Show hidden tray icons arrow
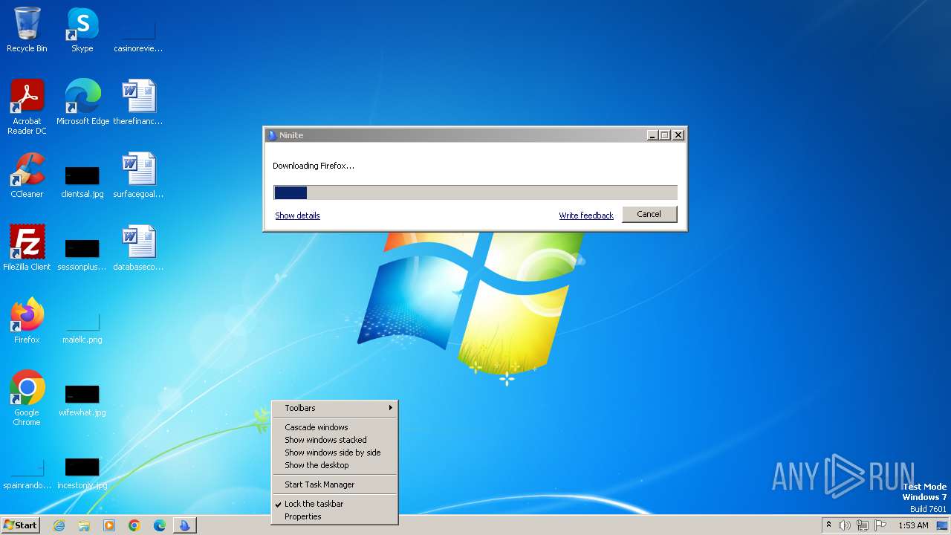The height and width of the screenshot is (535, 951). tap(828, 525)
